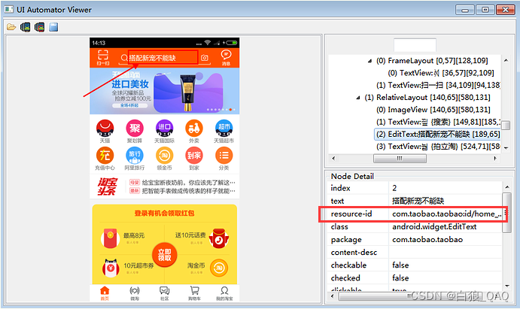Click the first Device Screenshot toolbar icon
This screenshot has height=309, width=520.
(x=25, y=27)
